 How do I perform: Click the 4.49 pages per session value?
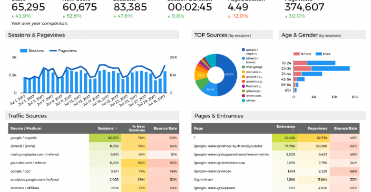click(238, 7)
